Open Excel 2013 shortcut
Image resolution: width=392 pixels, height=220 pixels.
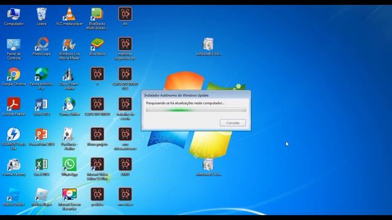pos(42,167)
